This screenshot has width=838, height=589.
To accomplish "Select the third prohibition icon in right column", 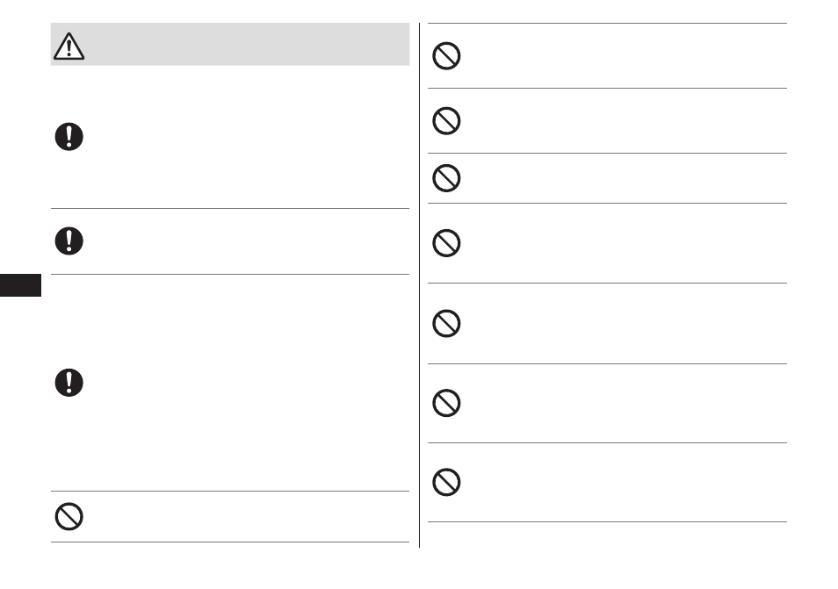I will point(446,178).
